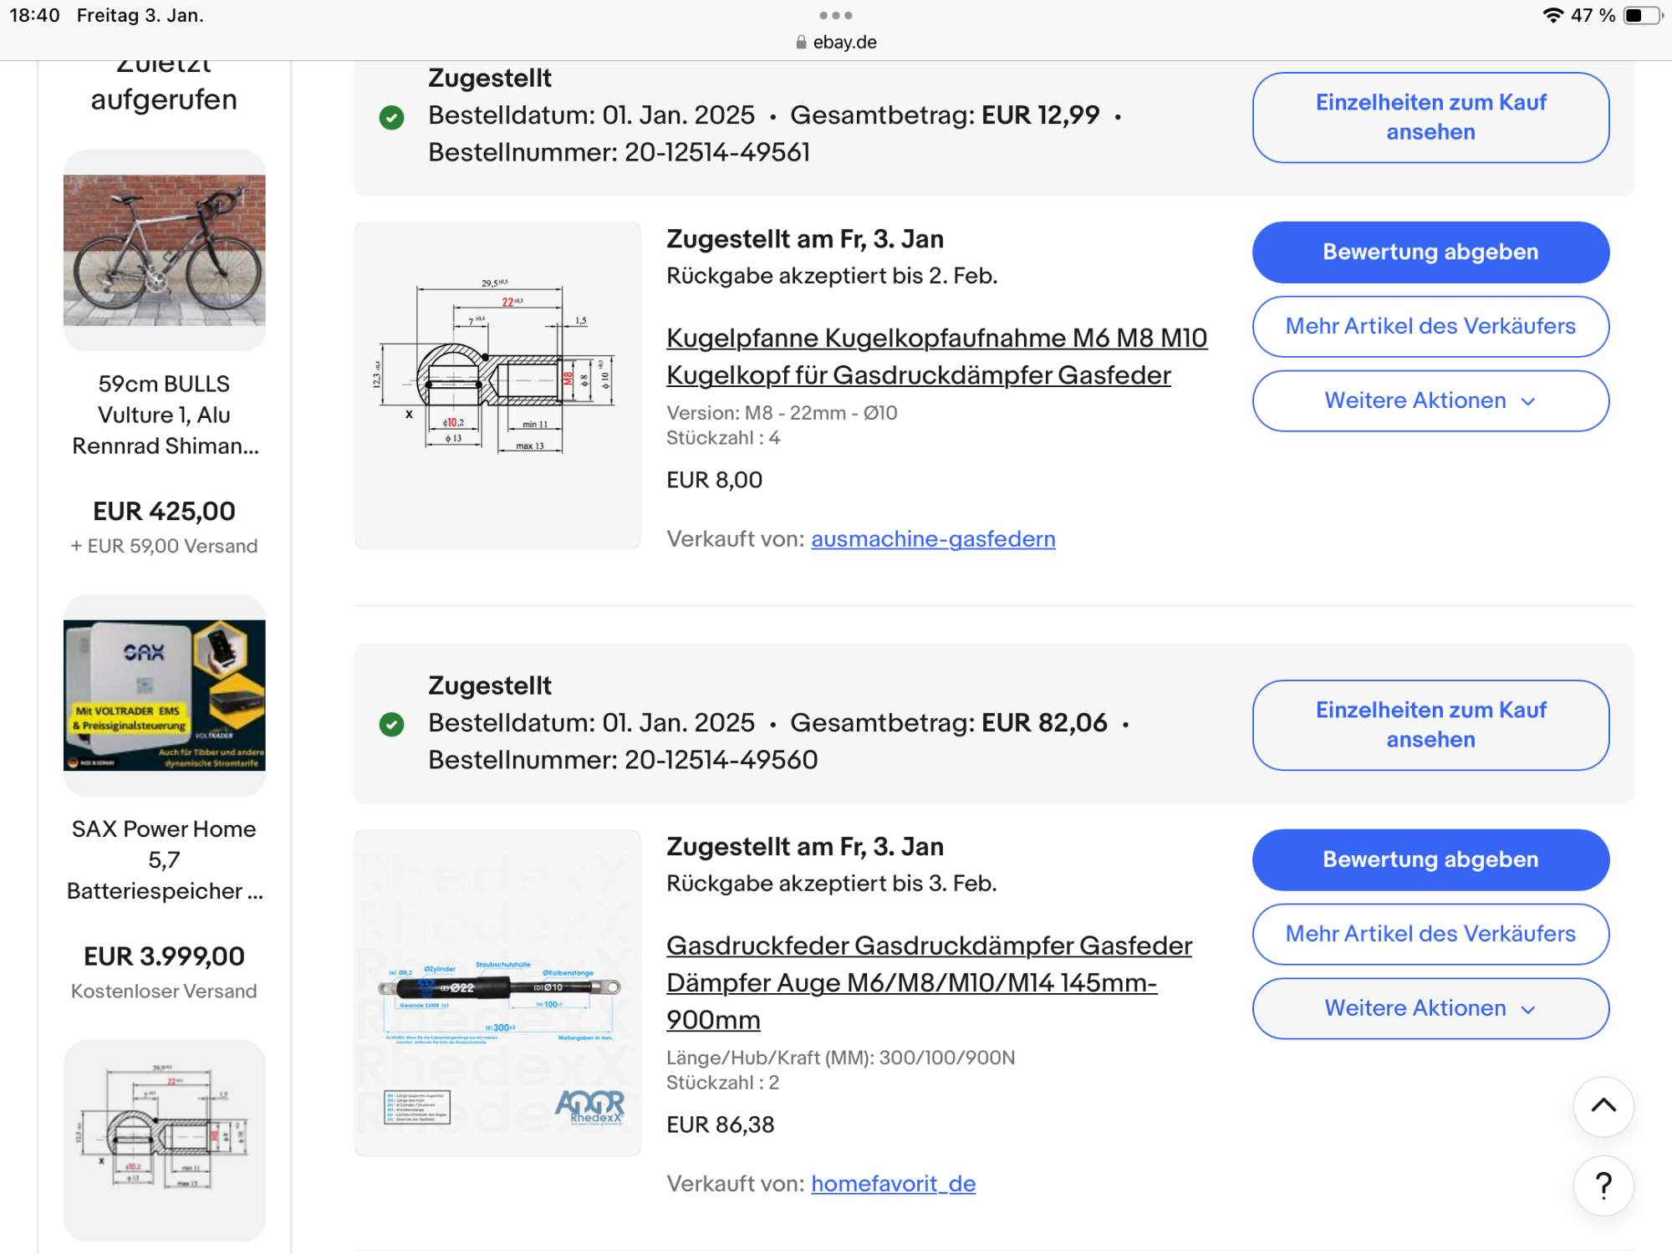Tap the scroll-to-top arrow button
The height and width of the screenshot is (1254, 1672).
pyautogui.click(x=1603, y=1106)
